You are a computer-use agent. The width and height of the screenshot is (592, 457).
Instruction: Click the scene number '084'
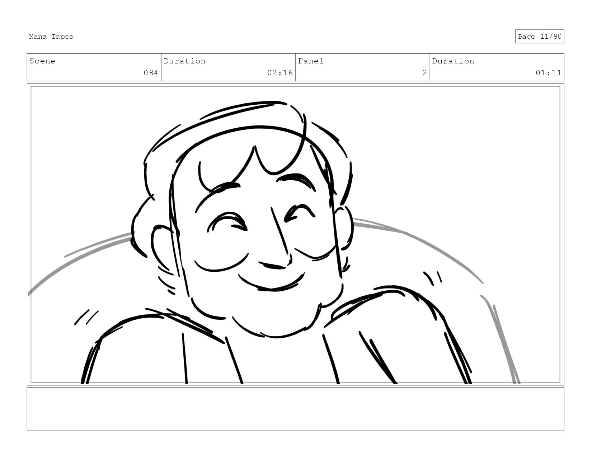click(x=151, y=73)
